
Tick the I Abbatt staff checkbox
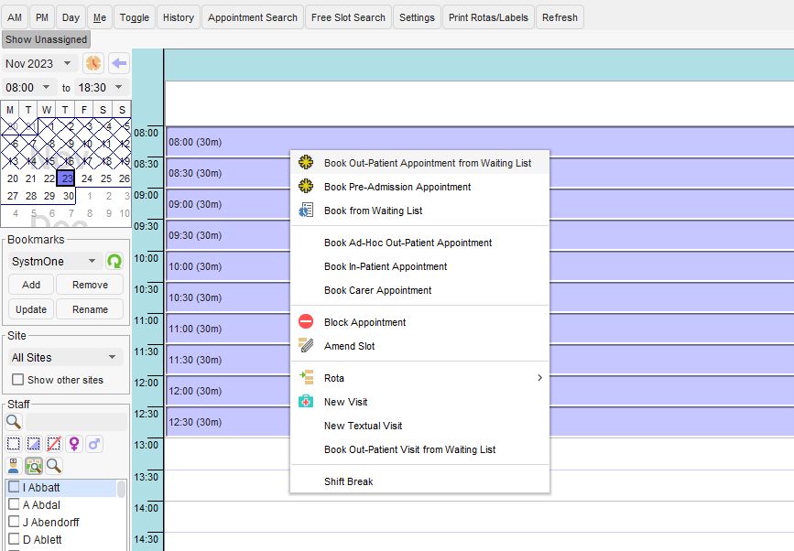14,487
